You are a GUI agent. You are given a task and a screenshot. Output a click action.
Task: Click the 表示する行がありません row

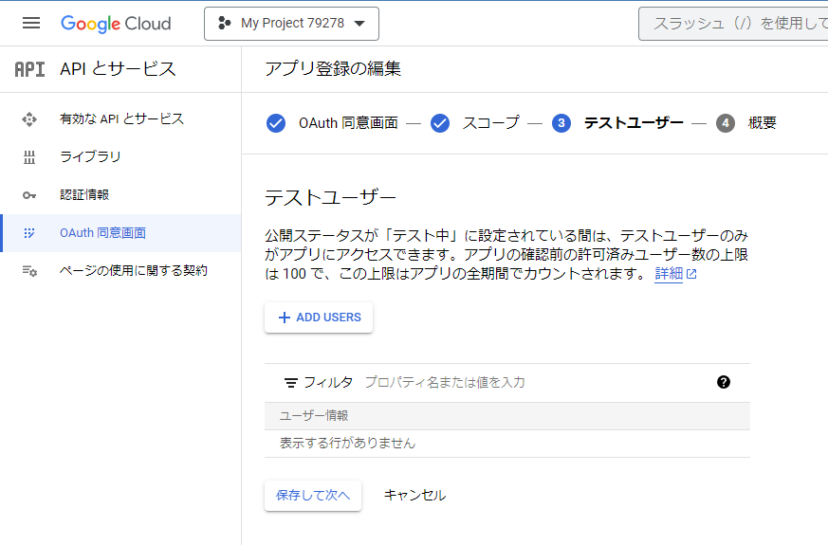(x=506, y=444)
